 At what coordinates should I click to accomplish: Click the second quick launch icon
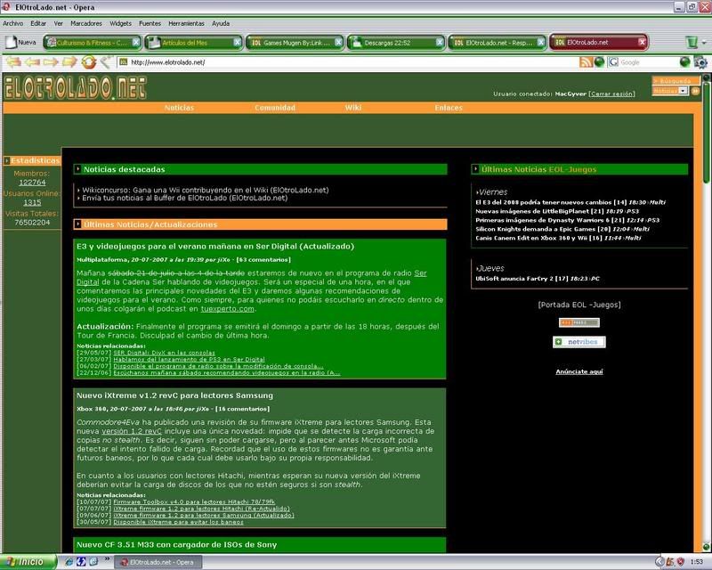coord(81,562)
